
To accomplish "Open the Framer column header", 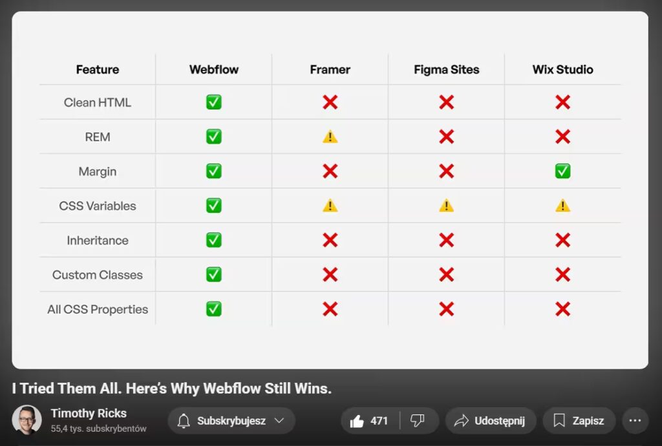I will (330, 69).
